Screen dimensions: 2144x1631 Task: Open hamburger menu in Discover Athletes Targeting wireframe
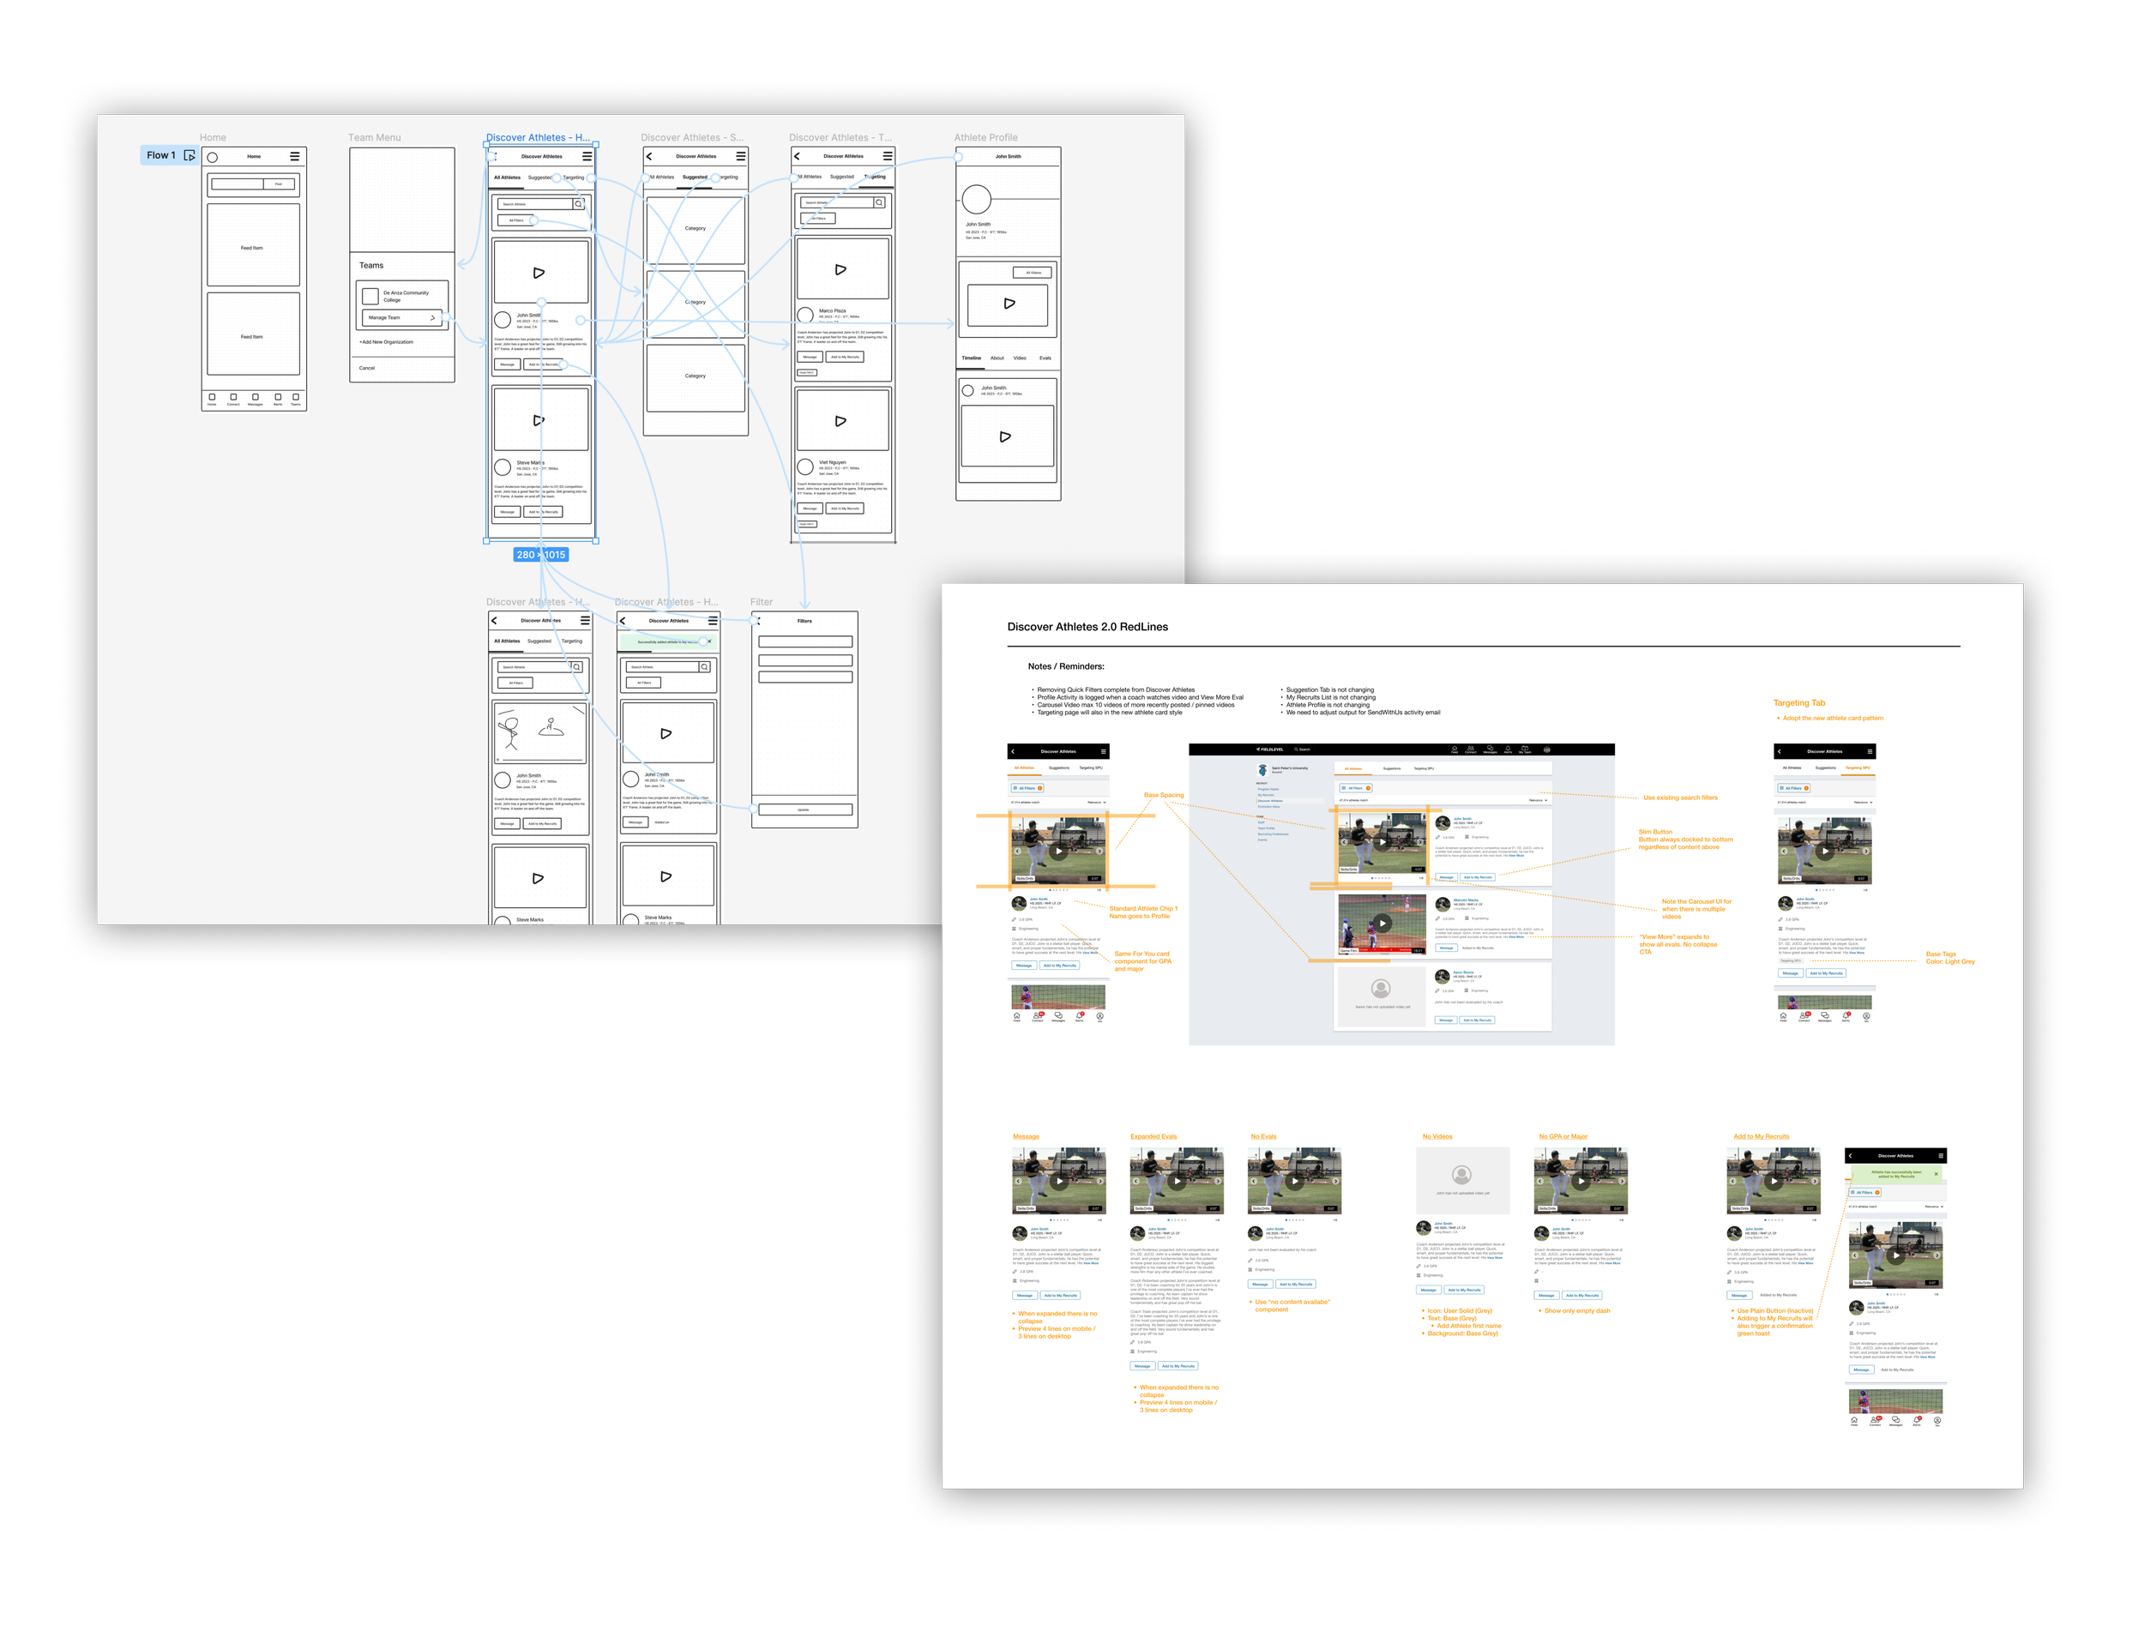pos(888,156)
